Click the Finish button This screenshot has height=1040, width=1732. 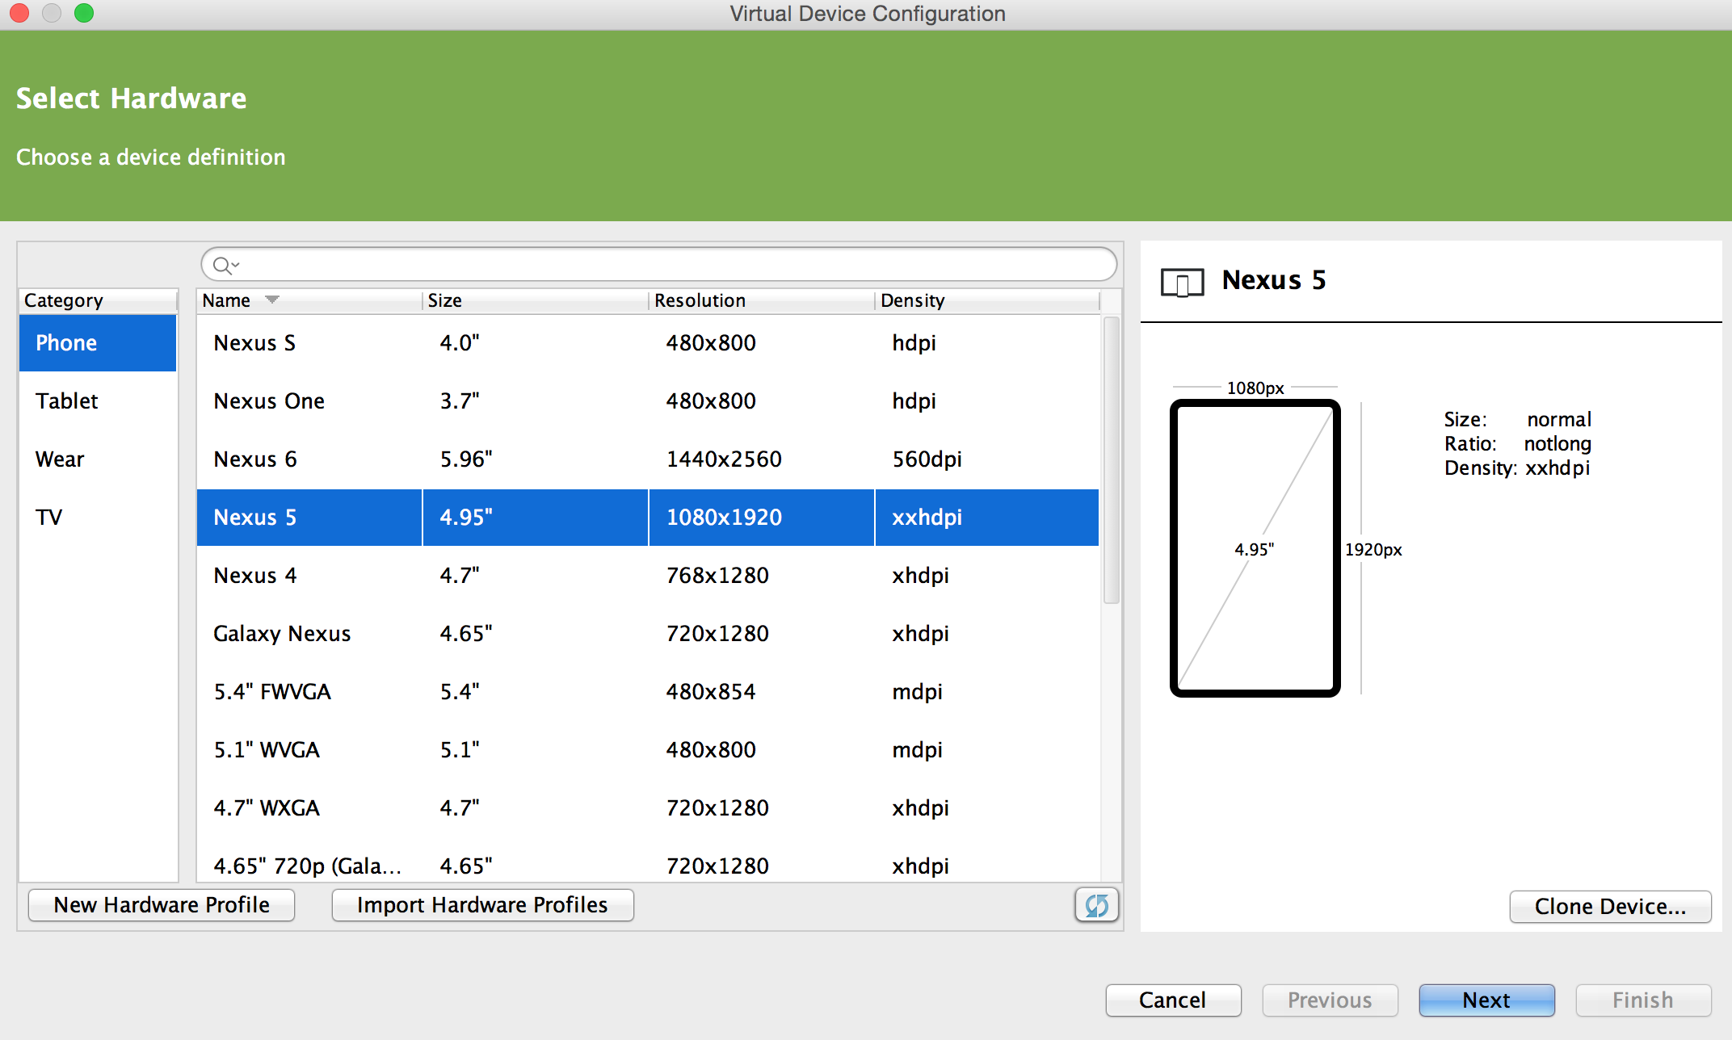tap(1643, 1000)
